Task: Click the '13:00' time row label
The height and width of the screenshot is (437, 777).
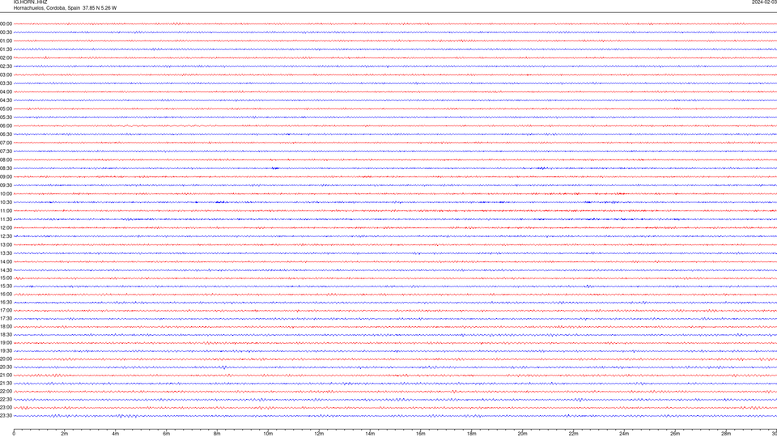Action: tap(6, 244)
